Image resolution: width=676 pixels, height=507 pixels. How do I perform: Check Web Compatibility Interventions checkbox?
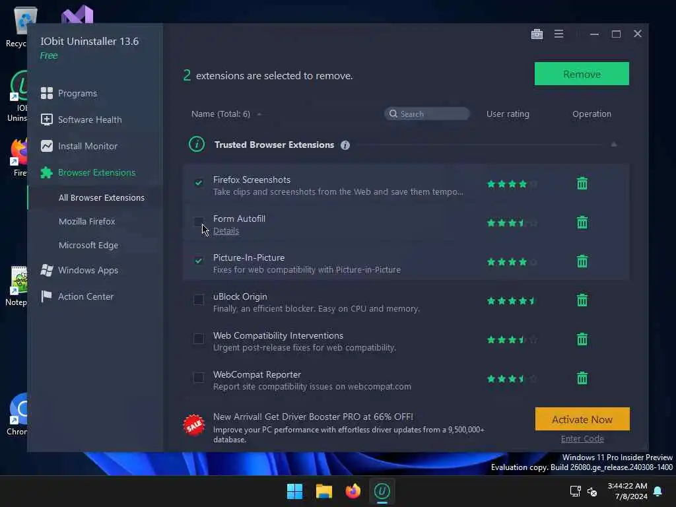pyautogui.click(x=198, y=339)
